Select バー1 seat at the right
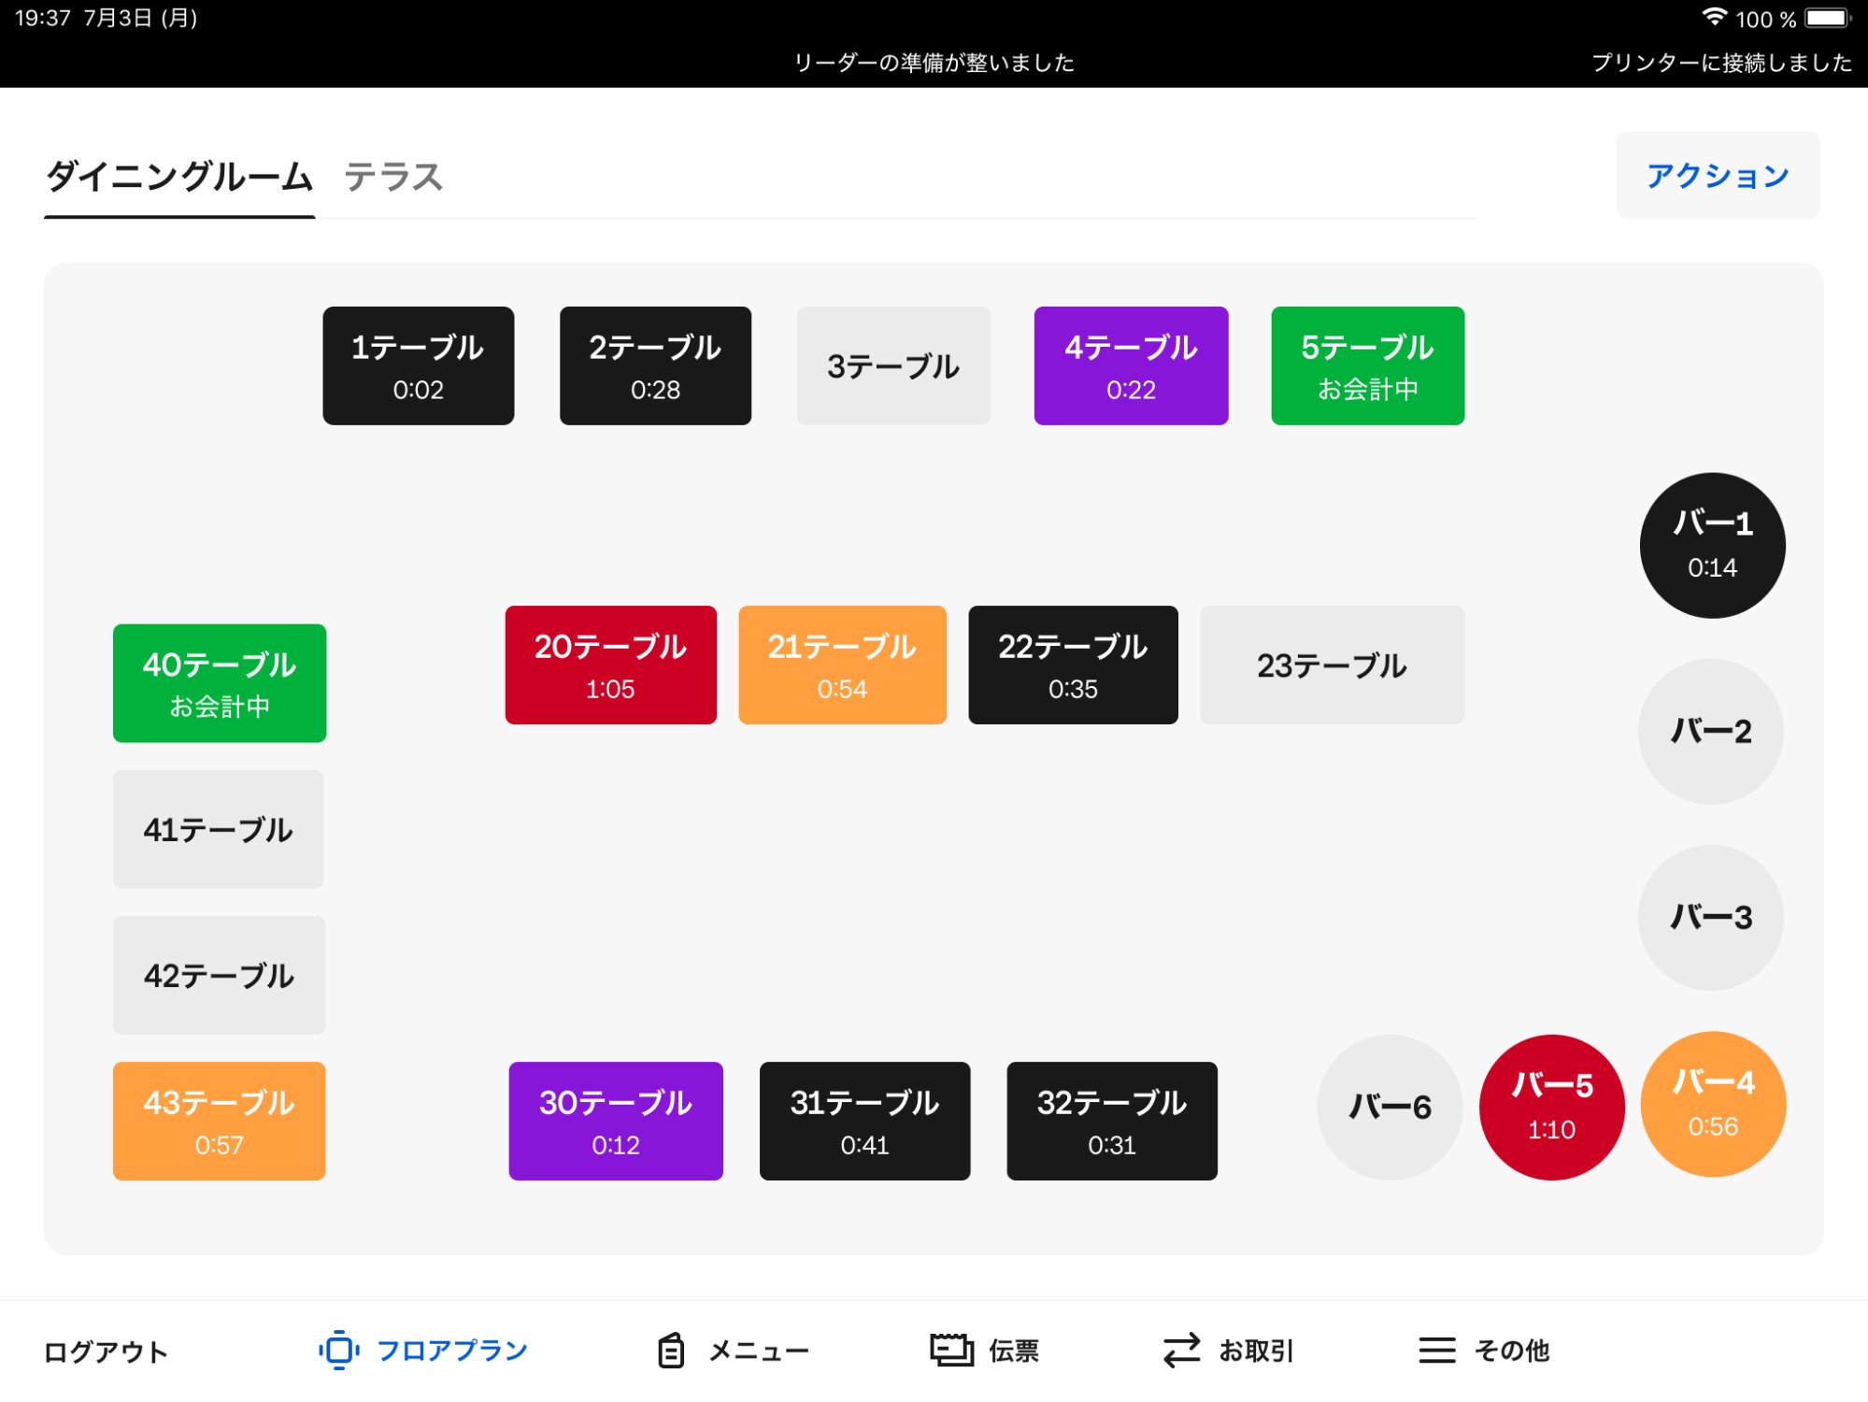Viewport: 1868px width, 1402px height. [1711, 544]
